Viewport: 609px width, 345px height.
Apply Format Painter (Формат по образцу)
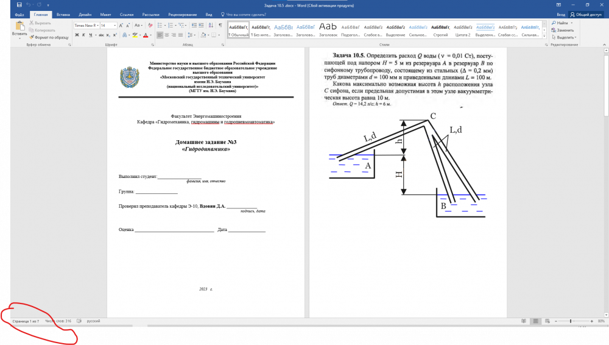[x=50, y=37]
